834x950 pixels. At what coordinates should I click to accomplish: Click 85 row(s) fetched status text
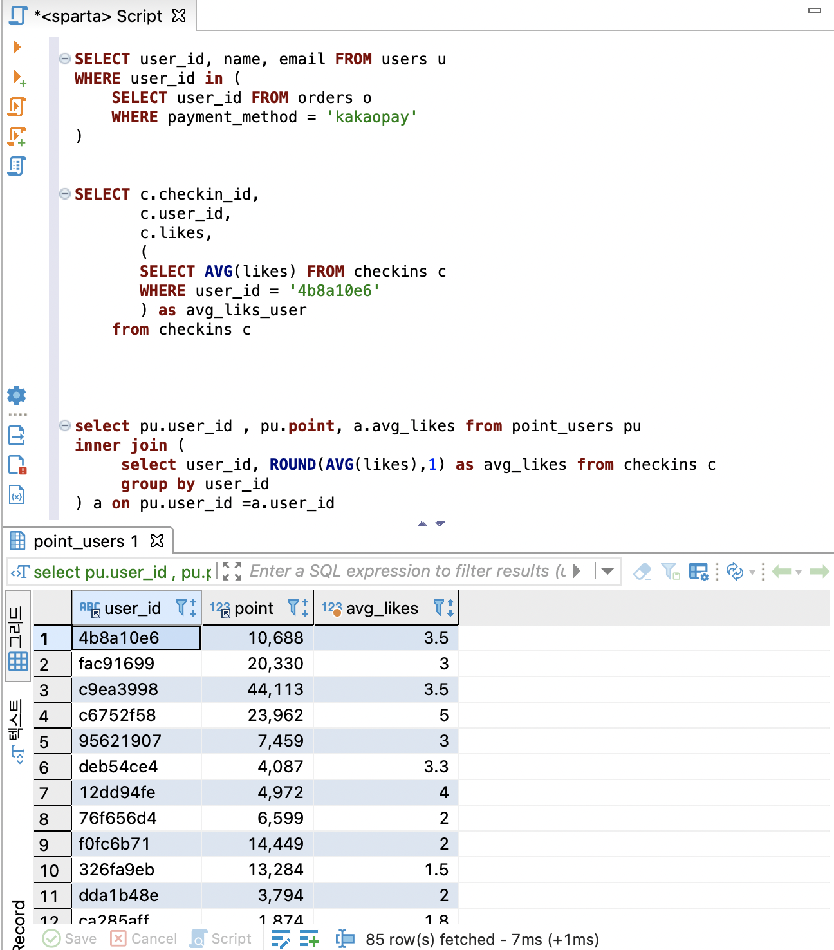pos(482,939)
